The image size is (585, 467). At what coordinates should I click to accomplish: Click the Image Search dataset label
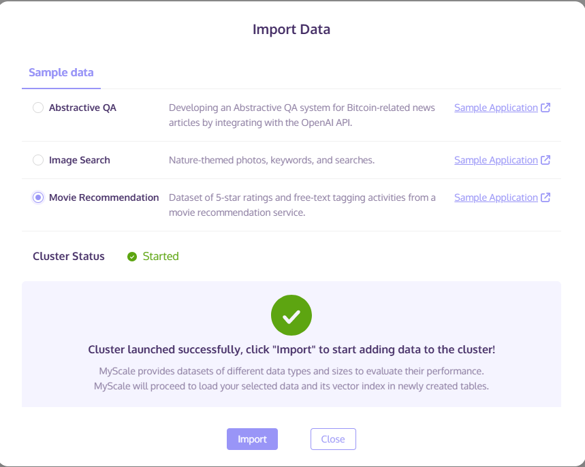(x=80, y=160)
